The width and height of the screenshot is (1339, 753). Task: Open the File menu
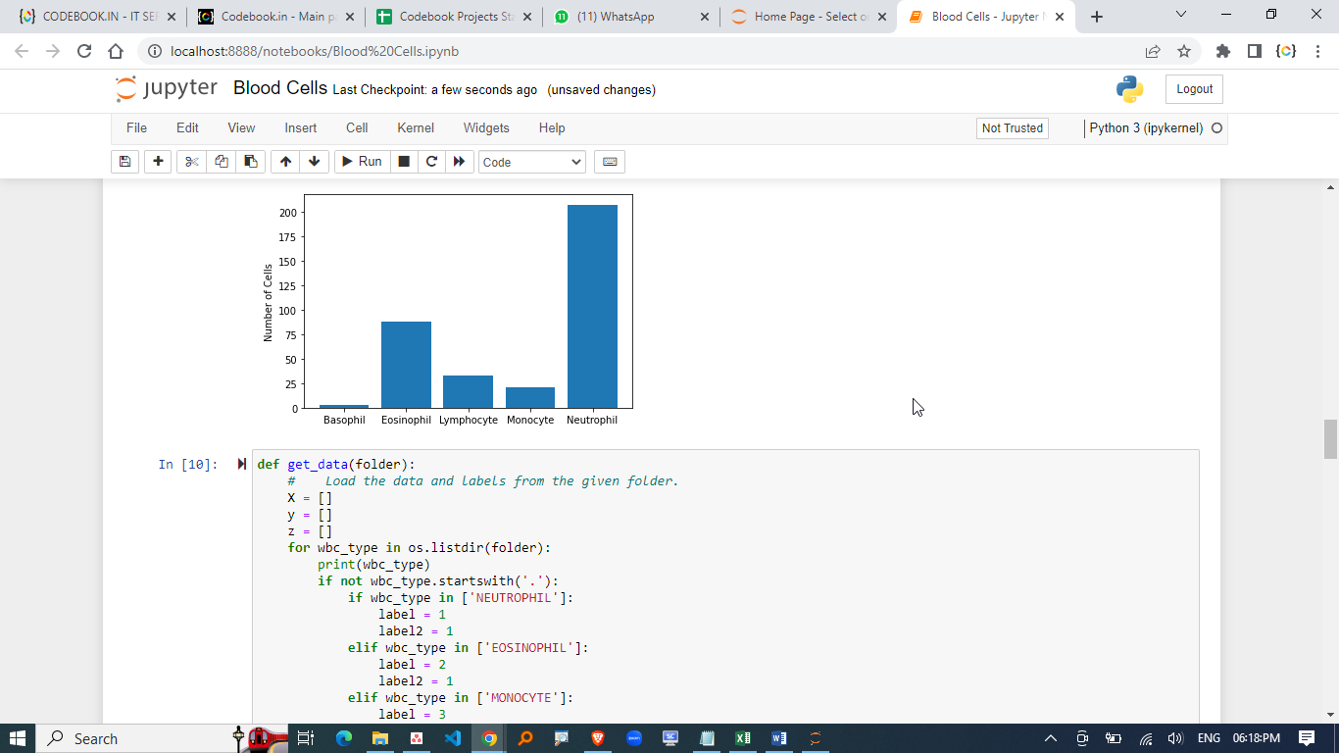click(x=136, y=128)
